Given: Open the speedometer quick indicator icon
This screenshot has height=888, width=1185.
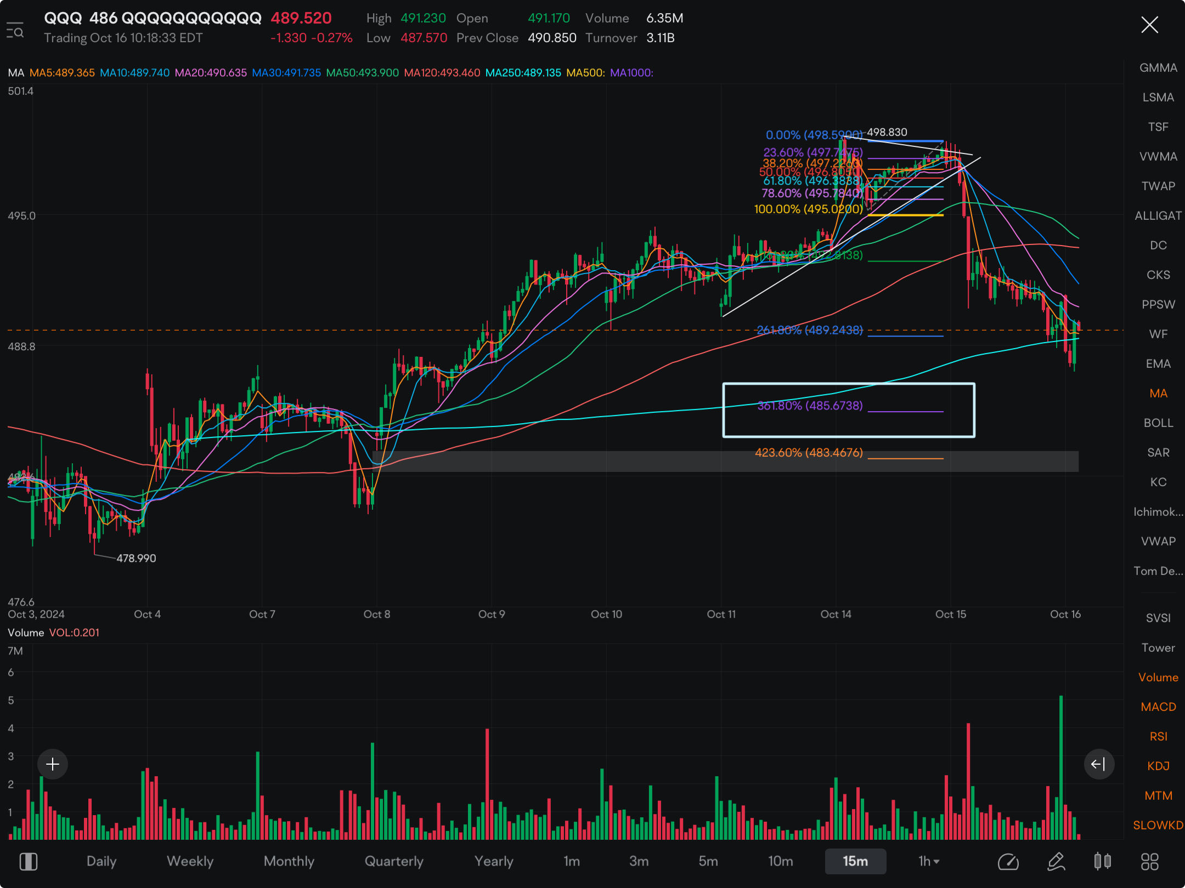Looking at the screenshot, I should click(x=1008, y=862).
